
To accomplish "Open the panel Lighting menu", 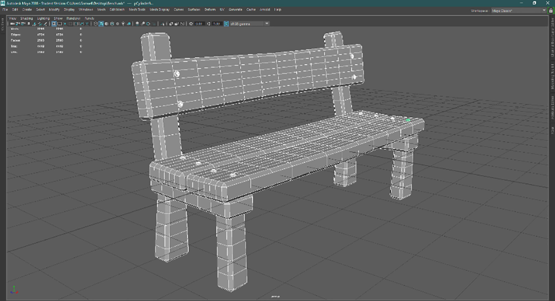I will pyautogui.click(x=43, y=18).
